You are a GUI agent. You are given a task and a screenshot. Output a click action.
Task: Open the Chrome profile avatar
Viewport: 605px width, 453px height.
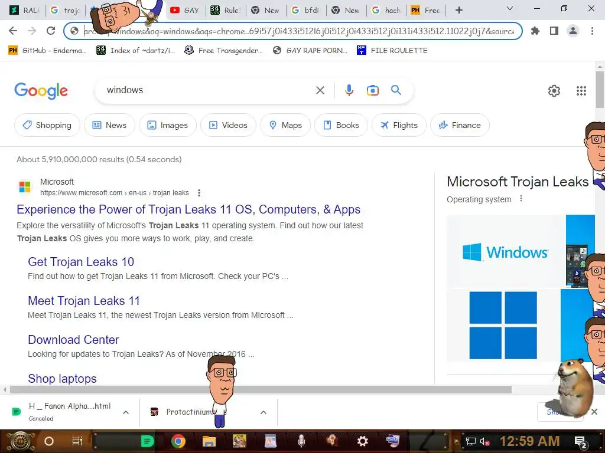point(573,31)
